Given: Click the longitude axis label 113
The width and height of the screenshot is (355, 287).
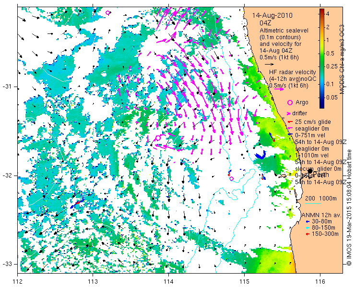Looking at the screenshot, I should [93, 281].
